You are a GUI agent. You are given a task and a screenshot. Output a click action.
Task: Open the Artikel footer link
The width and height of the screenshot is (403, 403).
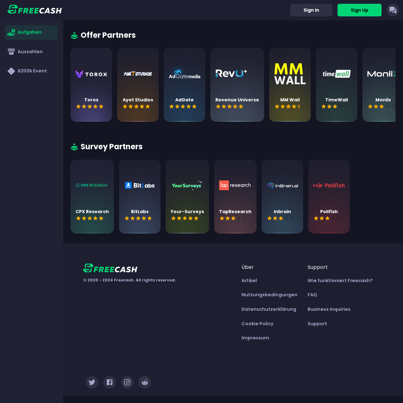(x=249, y=281)
